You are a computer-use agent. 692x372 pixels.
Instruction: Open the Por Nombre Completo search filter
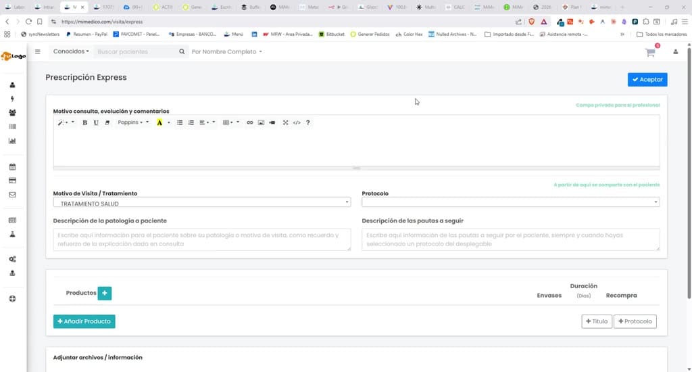coord(226,51)
